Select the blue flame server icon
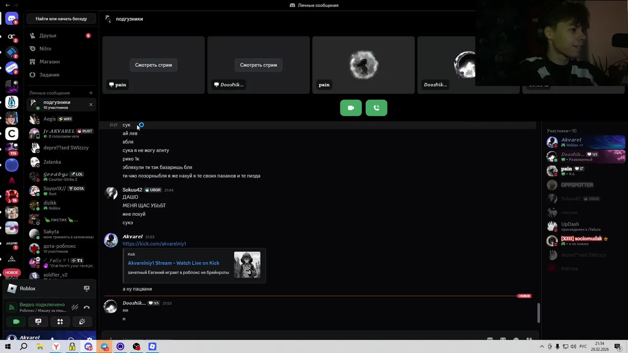 pos(12,102)
